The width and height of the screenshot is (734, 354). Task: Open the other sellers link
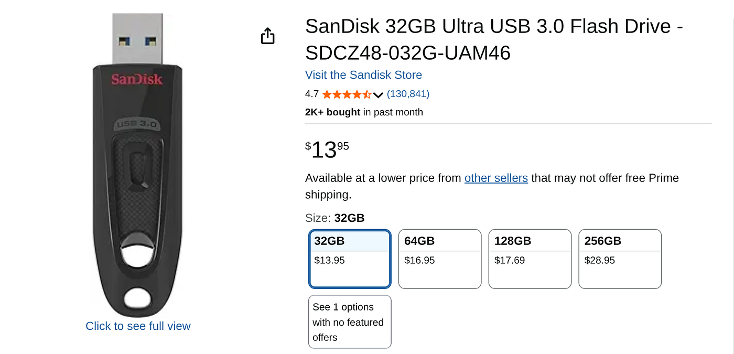pos(496,178)
